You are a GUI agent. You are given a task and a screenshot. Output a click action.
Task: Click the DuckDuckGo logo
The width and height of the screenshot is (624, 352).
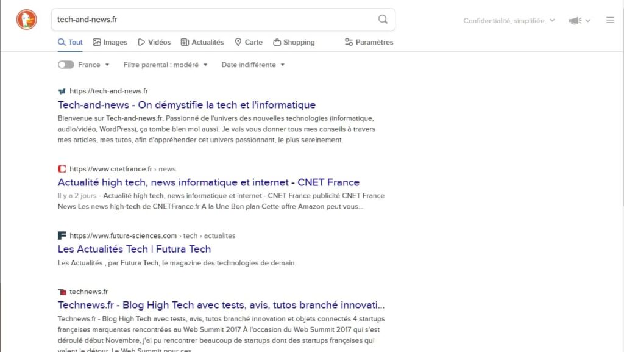point(26,19)
